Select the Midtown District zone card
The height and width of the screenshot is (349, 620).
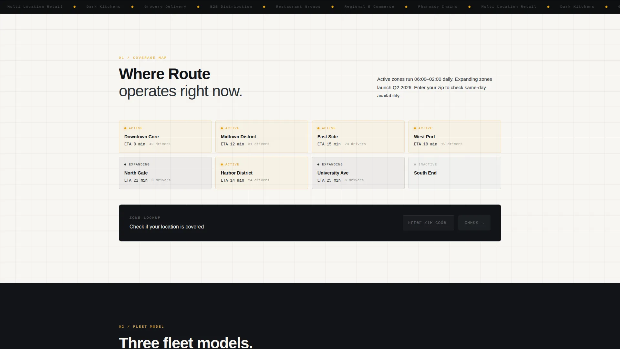[262, 137]
